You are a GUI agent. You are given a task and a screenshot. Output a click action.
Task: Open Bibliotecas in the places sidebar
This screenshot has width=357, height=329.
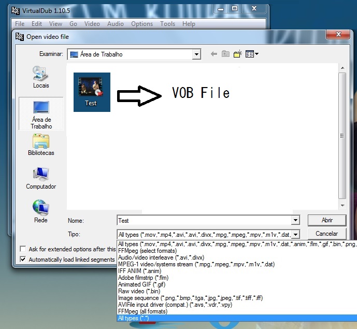tap(41, 145)
